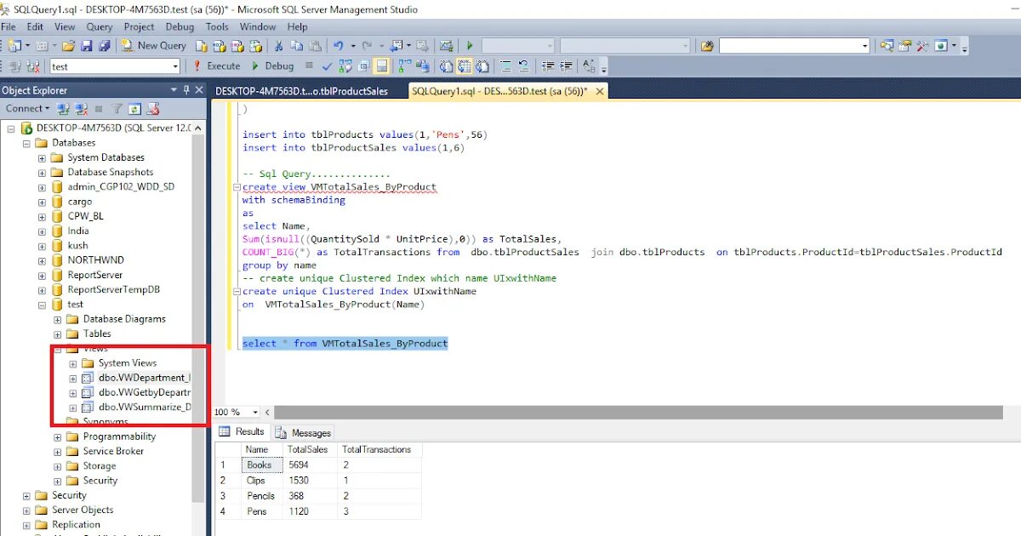Image resolution: width=1021 pixels, height=536 pixels.
Task: Click the Debug button in SQL toolbar
Action: (272, 66)
